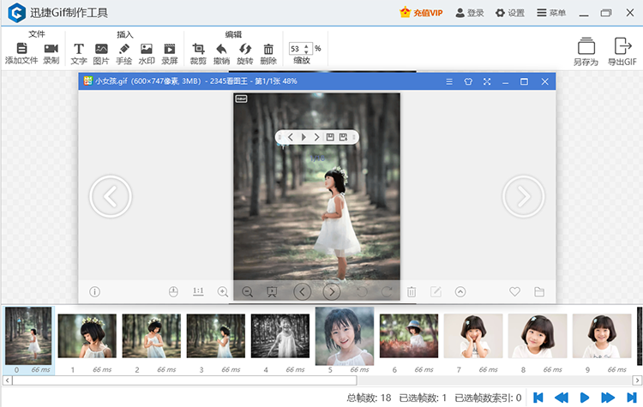The height and width of the screenshot is (407, 643).
Task: Rotate image counterclockwise in the viewer
Action: coord(362,292)
